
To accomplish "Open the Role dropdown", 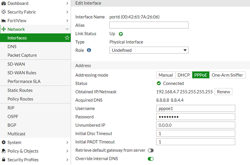I will pos(149,50).
